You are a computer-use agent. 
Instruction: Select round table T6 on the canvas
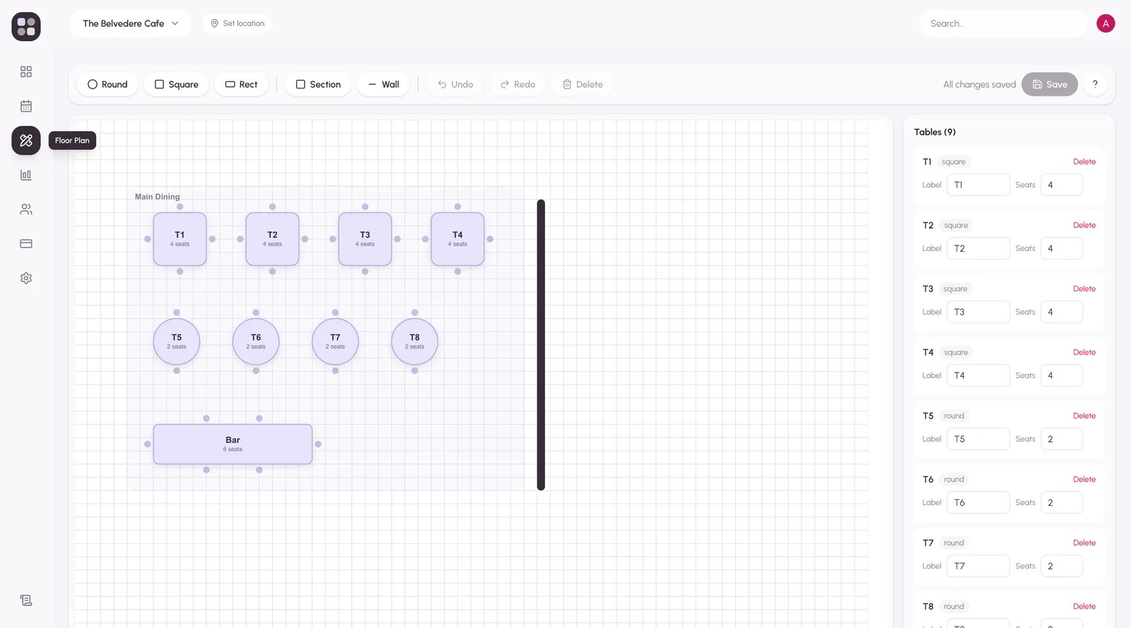256,342
